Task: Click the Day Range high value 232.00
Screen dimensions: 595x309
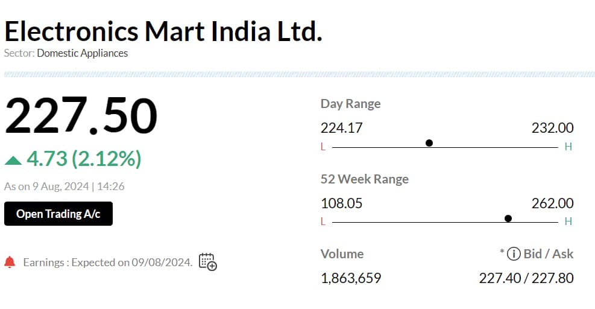Action: (552, 128)
